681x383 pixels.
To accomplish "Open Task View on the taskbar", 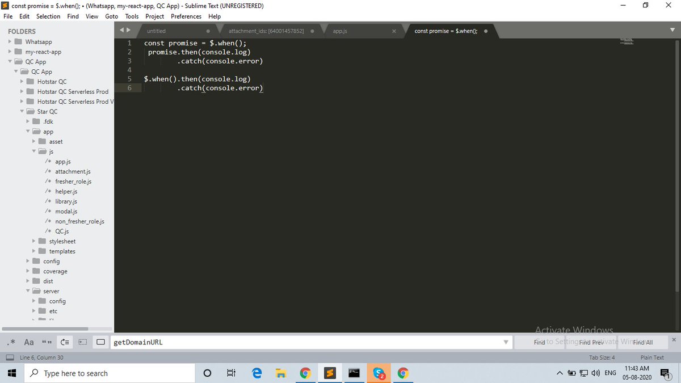I will click(x=231, y=373).
